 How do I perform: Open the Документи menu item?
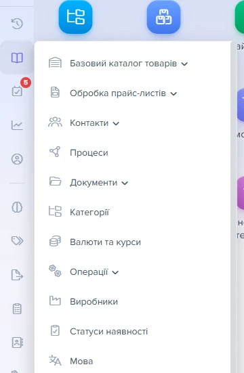(94, 183)
